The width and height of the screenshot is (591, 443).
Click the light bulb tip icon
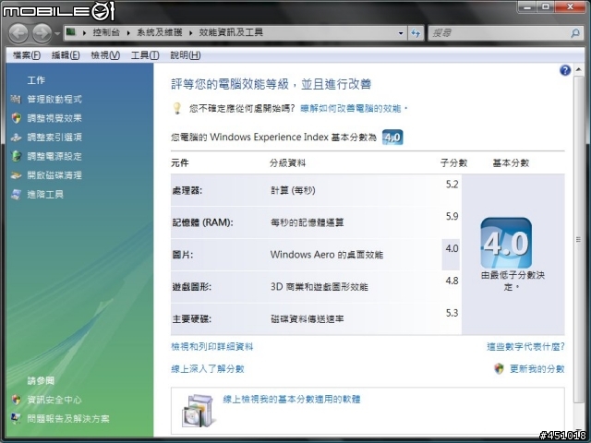(x=176, y=109)
